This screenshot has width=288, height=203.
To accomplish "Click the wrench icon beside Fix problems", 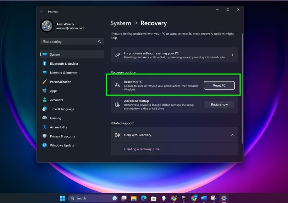I will 117,55.
